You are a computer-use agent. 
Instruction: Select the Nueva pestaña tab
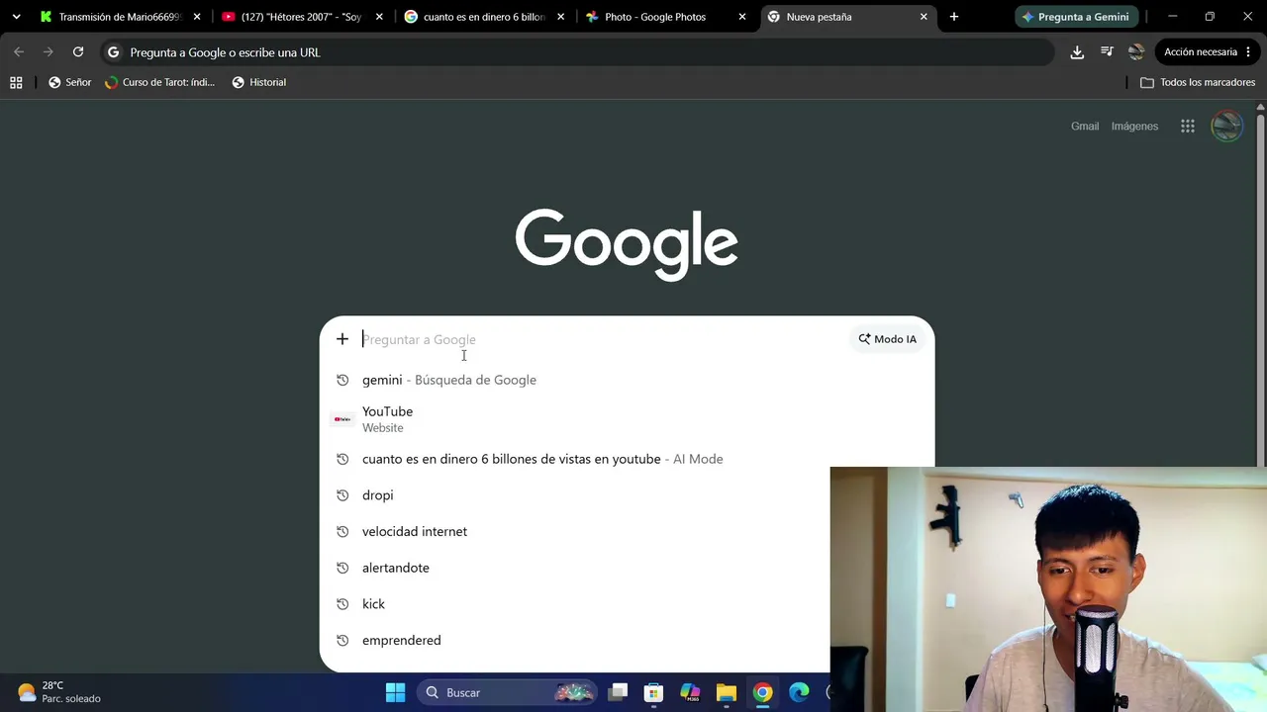pos(848,17)
